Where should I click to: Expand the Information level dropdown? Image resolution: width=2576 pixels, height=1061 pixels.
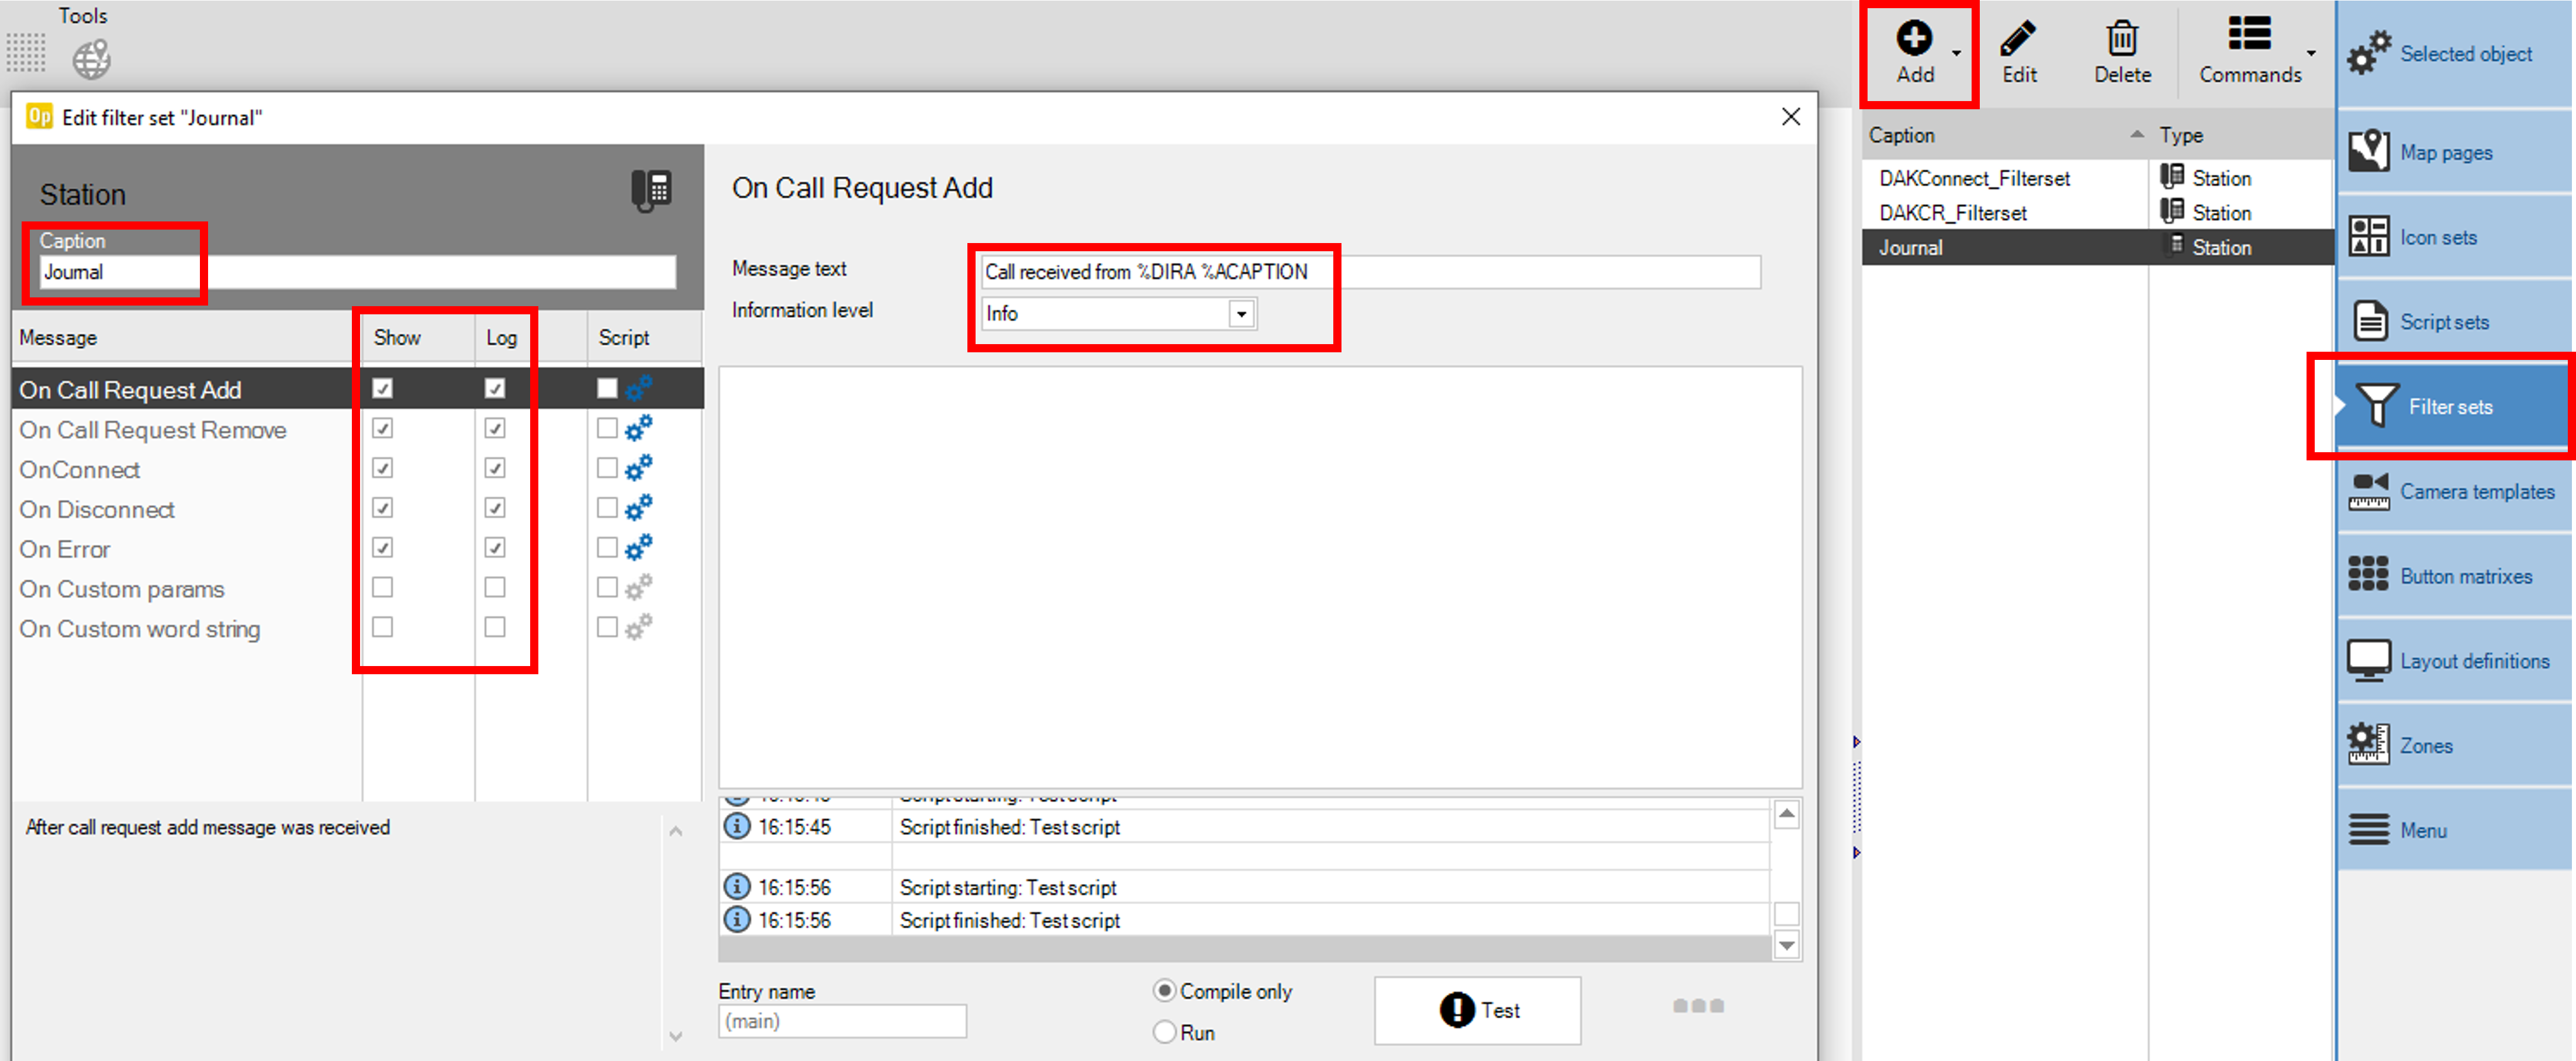(x=1241, y=314)
